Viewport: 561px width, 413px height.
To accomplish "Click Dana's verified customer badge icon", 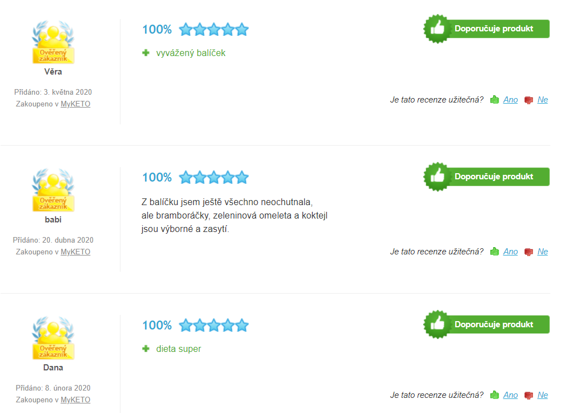I will tap(53, 338).
